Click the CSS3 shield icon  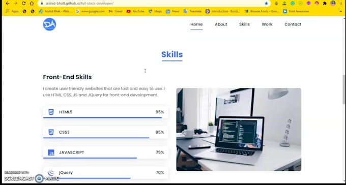click(x=51, y=132)
